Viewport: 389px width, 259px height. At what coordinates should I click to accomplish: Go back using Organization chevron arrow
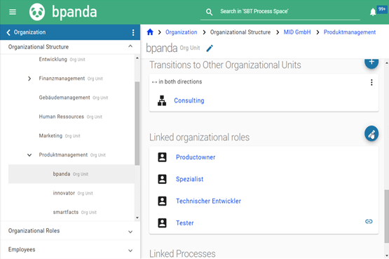[x=8, y=32]
